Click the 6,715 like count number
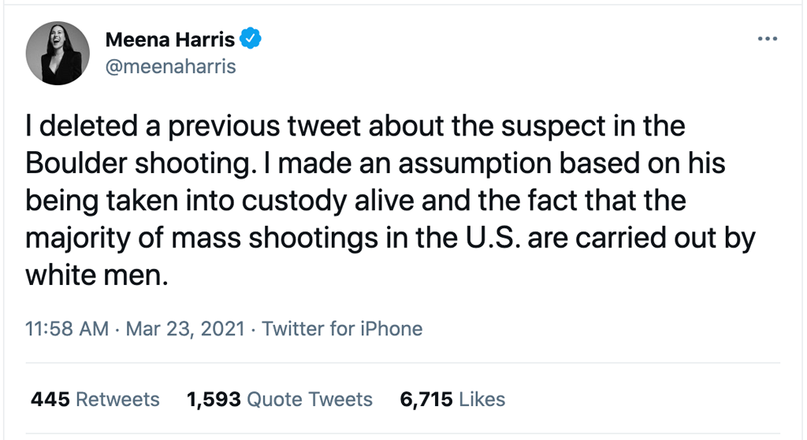The width and height of the screenshot is (807, 440). tap(426, 399)
